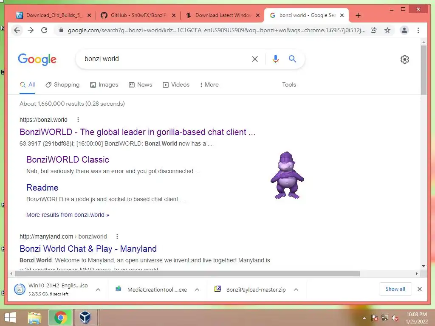Screen dimensions: 435x326
Task: Start voice search with the microphone
Action: point(275,59)
